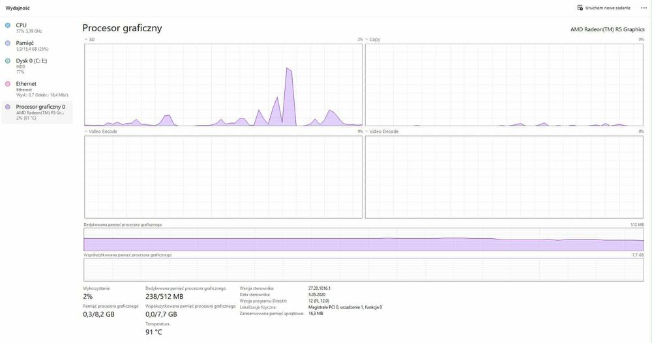The width and height of the screenshot is (652, 343).
Task: Click the shared GPU memory graph
Action: tap(364, 269)
